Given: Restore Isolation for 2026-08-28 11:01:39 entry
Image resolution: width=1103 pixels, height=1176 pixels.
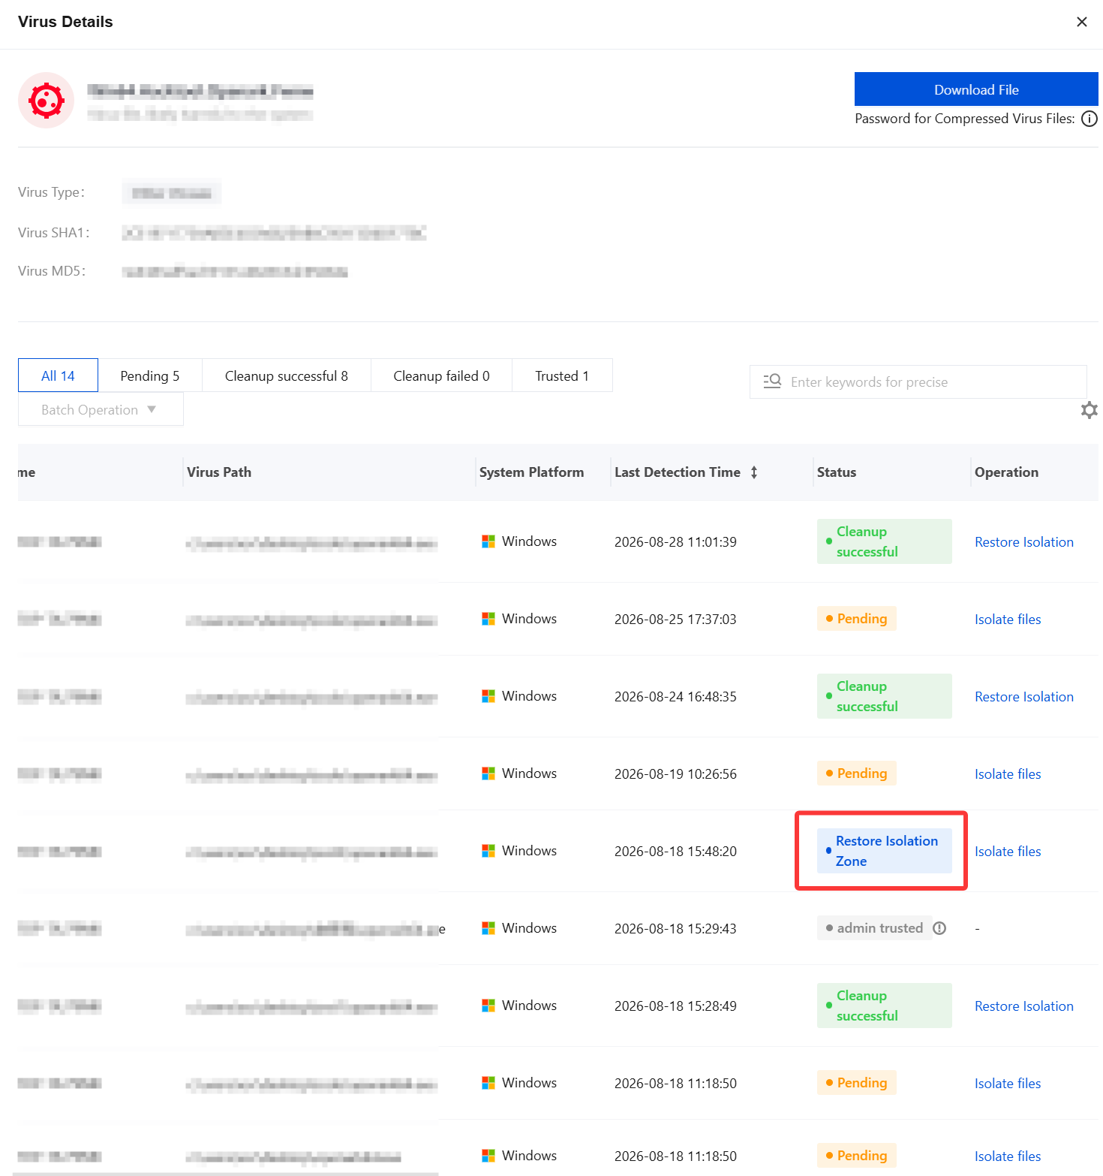Looking at the screenshot, I should [x=1024, y=542].
